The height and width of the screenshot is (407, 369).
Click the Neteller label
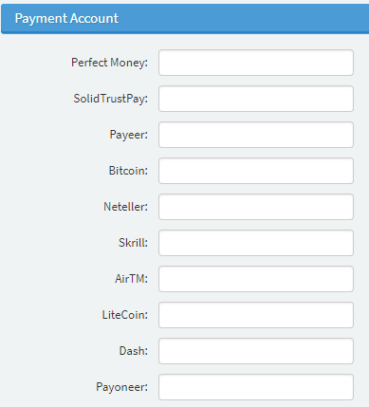126,207
